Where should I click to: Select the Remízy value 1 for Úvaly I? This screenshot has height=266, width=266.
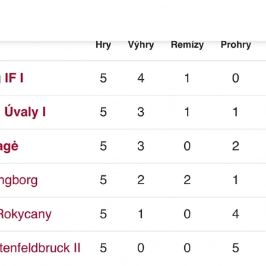[x=187, y=112]
